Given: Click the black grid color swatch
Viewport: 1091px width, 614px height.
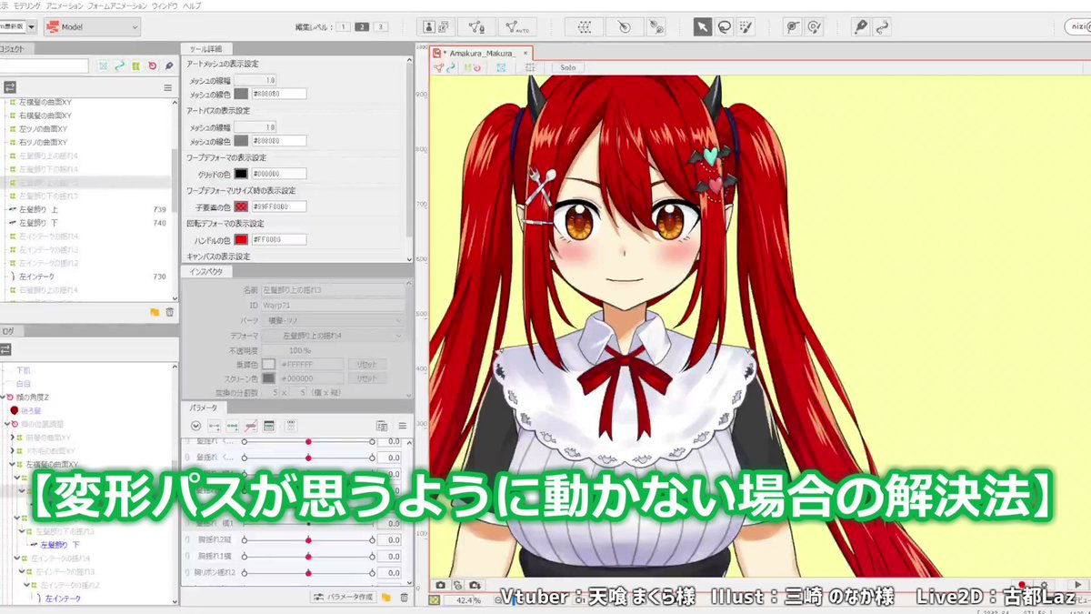Looking at the screenshot, I should tap(241, 173).
